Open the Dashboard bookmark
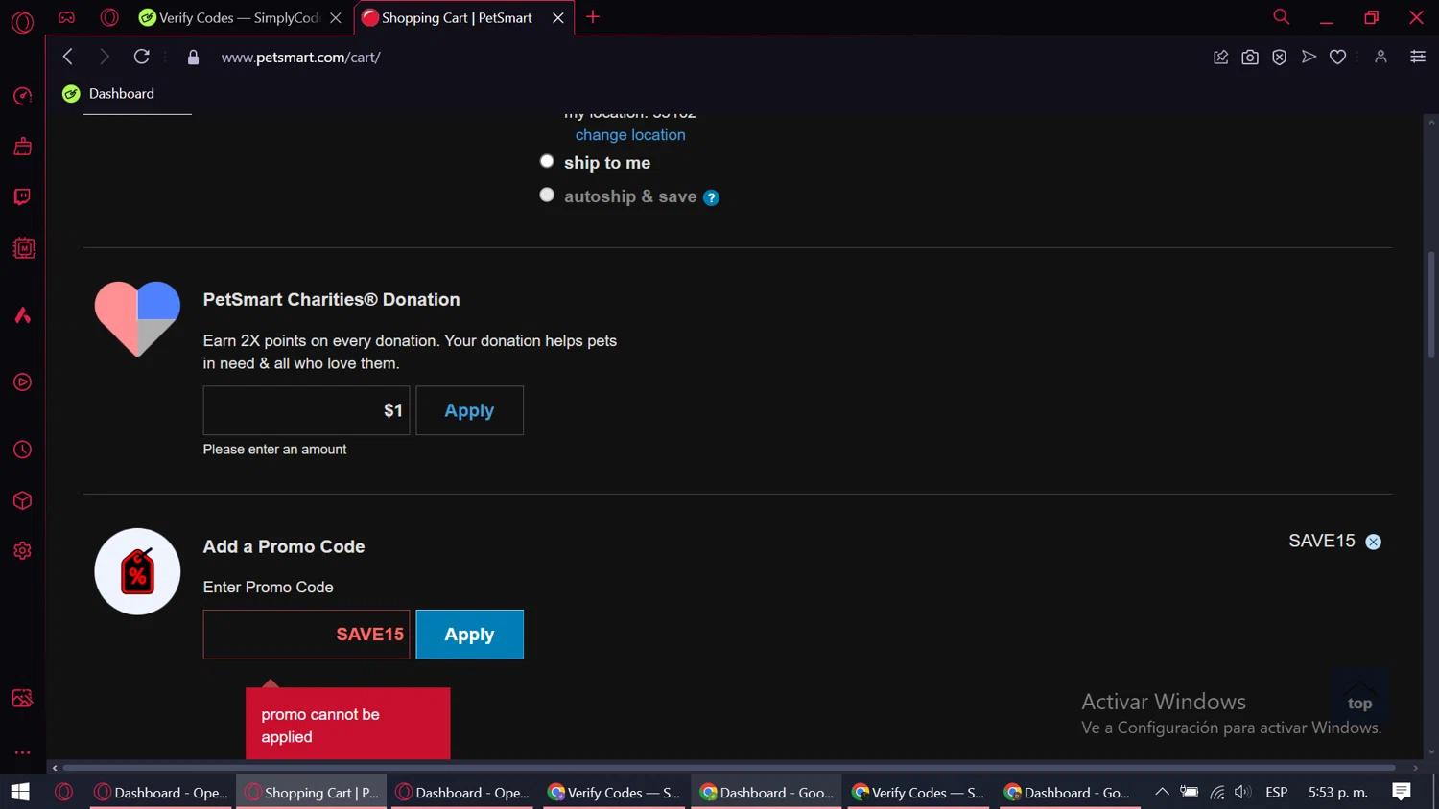This screenshot has height=809, width=1439. (108, 93)
